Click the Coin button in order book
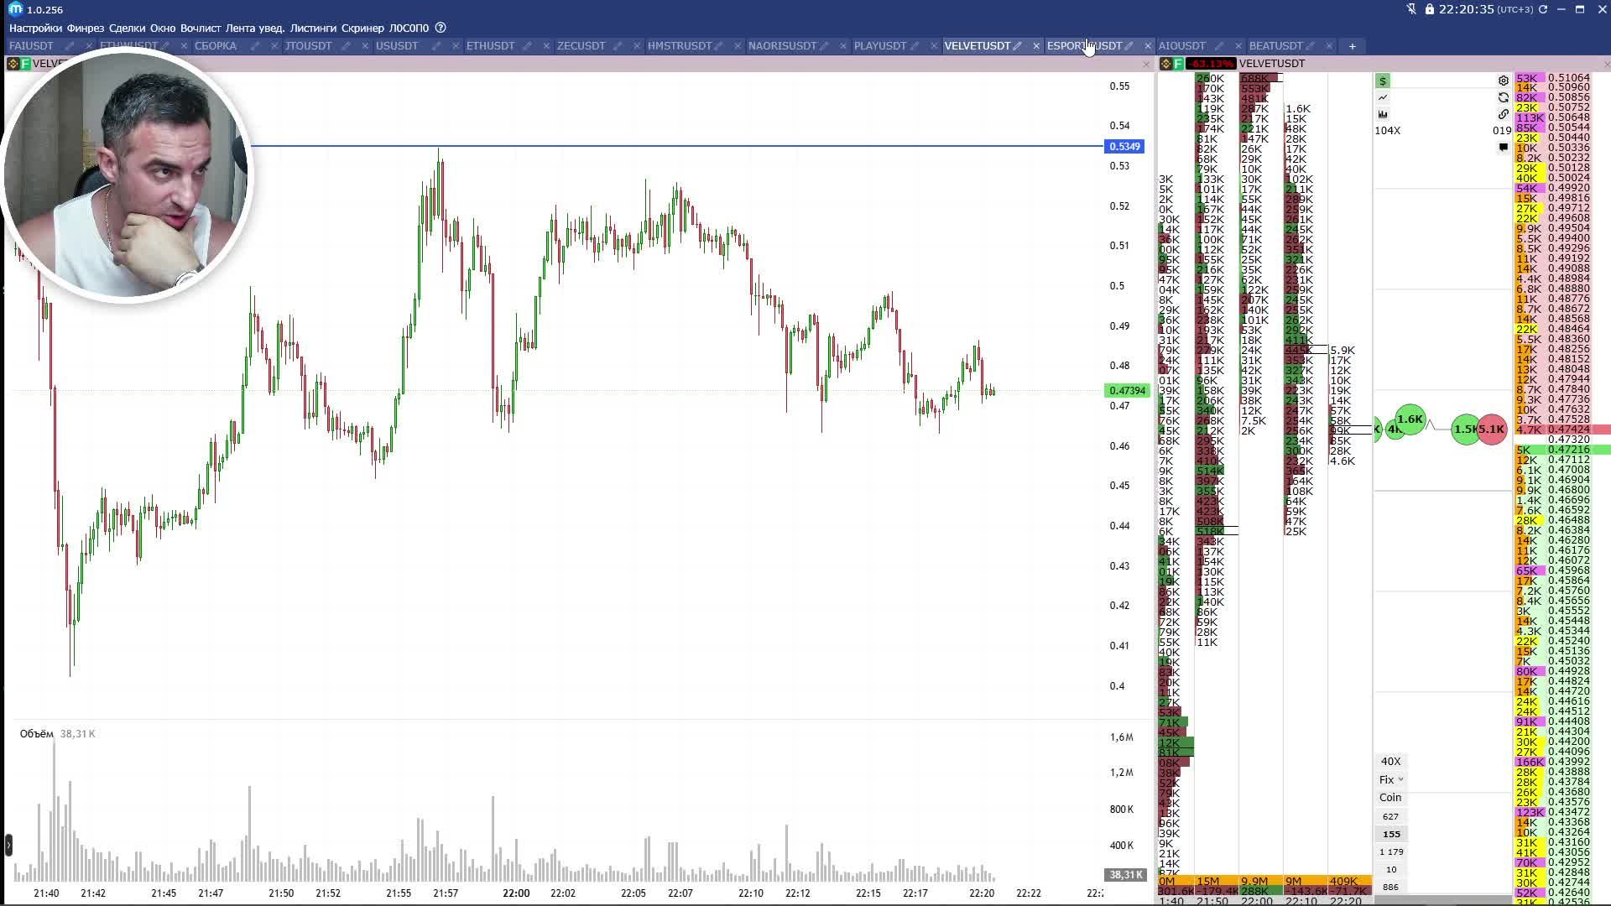Image resolution: width=1611 pixels, height=906 pixels. click(x=1390, y=798)
